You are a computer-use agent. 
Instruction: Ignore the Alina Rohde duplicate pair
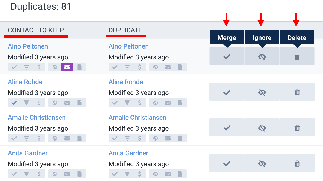262,92
